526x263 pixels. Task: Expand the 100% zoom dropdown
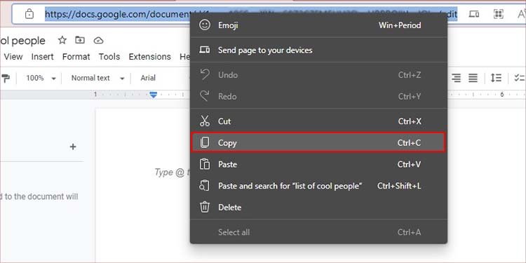point(41,78)
